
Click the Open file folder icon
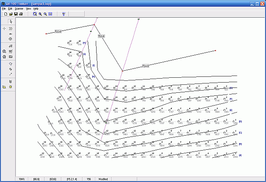pos(11,14)
